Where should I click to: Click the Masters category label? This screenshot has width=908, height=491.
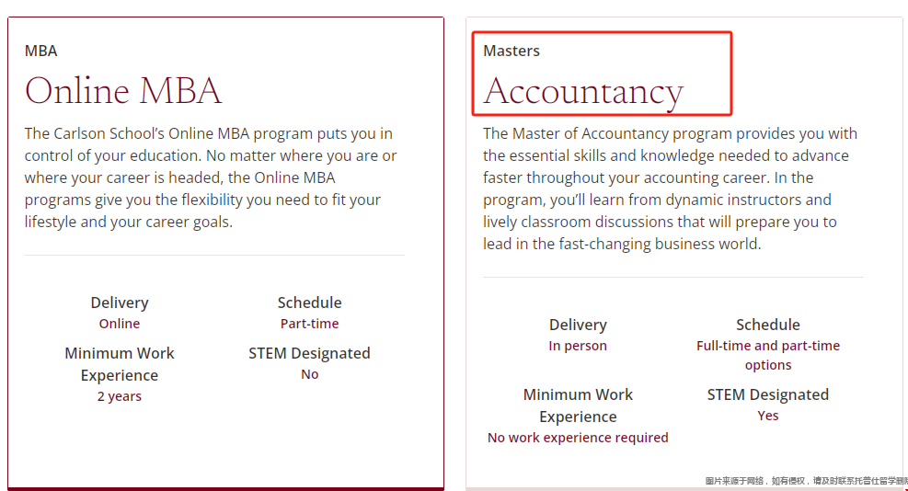[511, 51]
